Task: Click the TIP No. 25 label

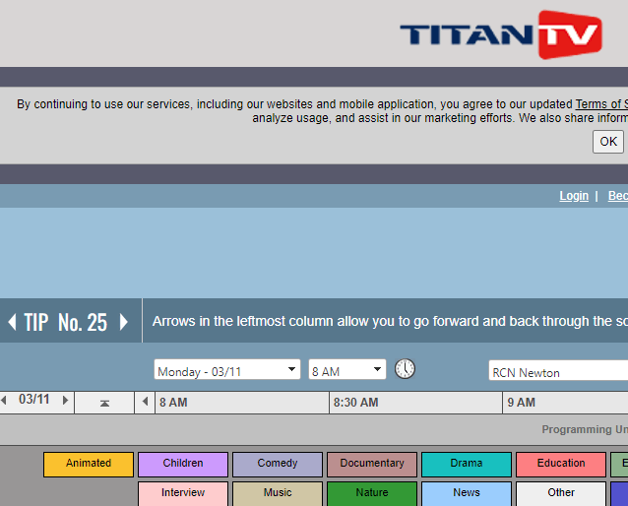Action: tap(66, 322)
